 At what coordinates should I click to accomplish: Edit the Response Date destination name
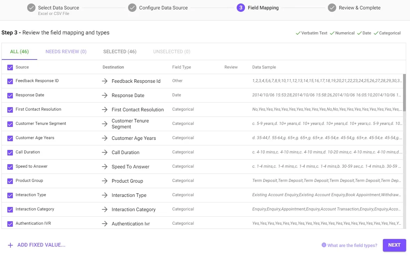[x=128, y=95]
